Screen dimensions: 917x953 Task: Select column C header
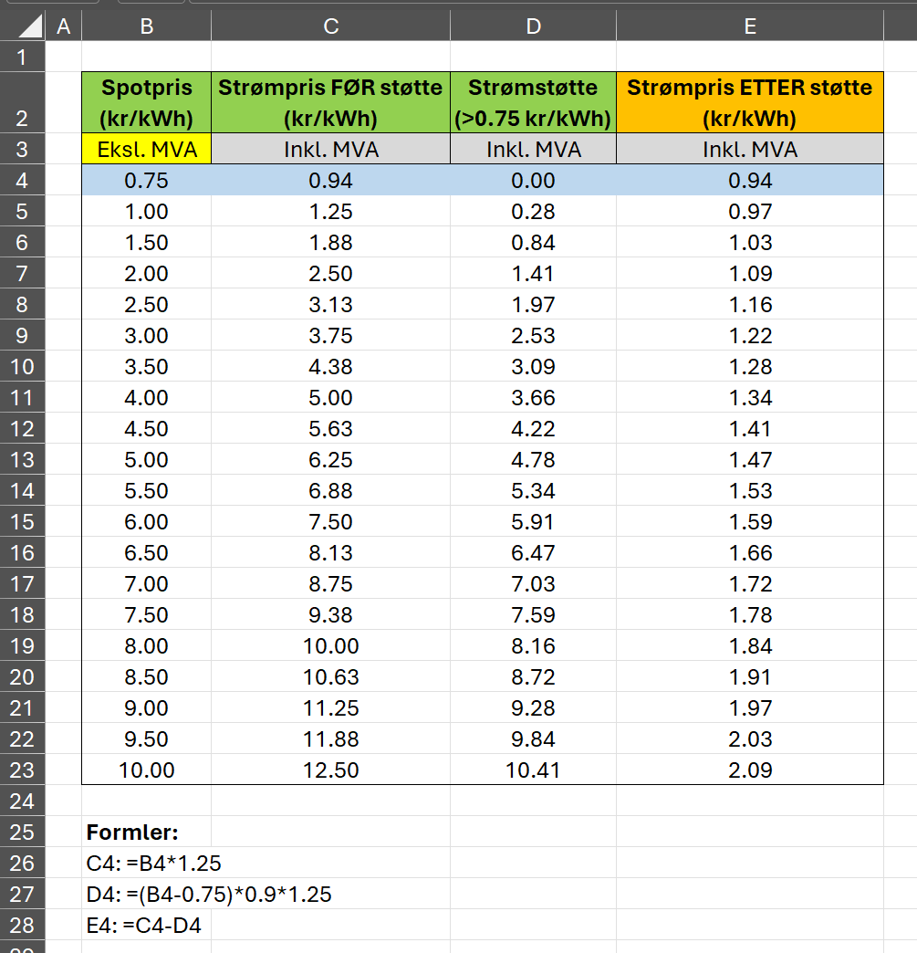330,26
